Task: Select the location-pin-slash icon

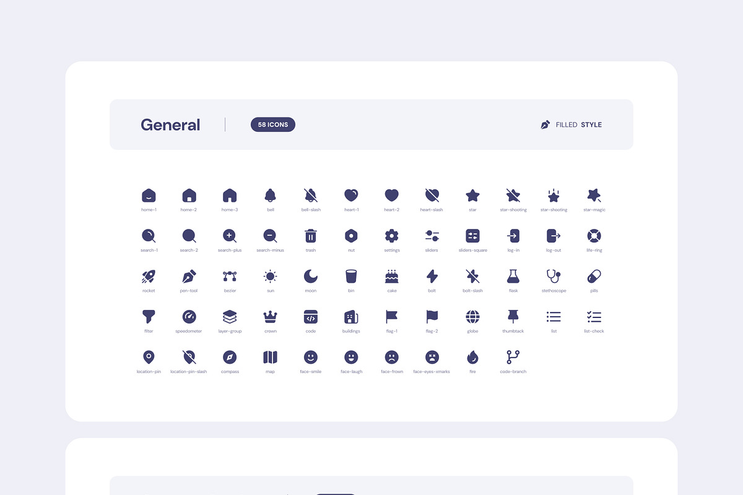Action: coord(189,357)
